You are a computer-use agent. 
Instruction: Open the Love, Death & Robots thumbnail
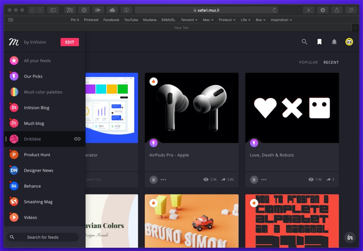coord(292,108)
